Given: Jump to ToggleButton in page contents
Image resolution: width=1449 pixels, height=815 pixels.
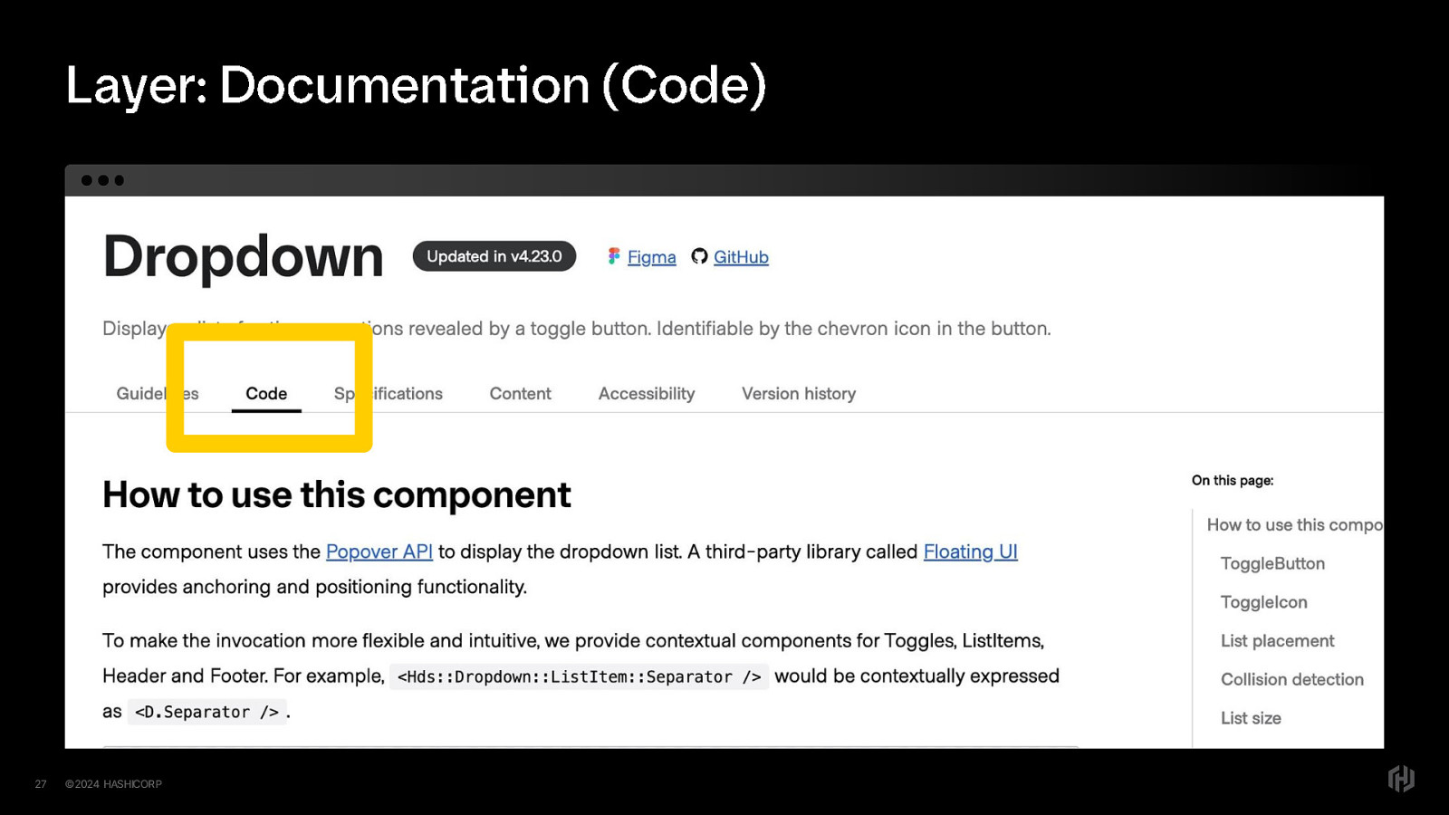Looking at the screenshot, I should 1272,563.
